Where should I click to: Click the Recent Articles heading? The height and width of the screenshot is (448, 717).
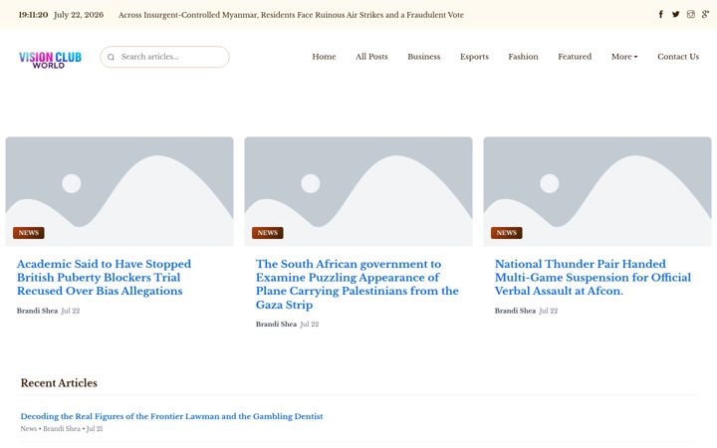click(x=59, y=383)
